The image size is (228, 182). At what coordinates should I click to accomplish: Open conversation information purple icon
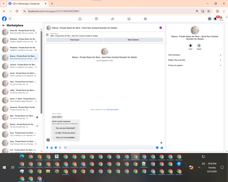coord(161,28)
